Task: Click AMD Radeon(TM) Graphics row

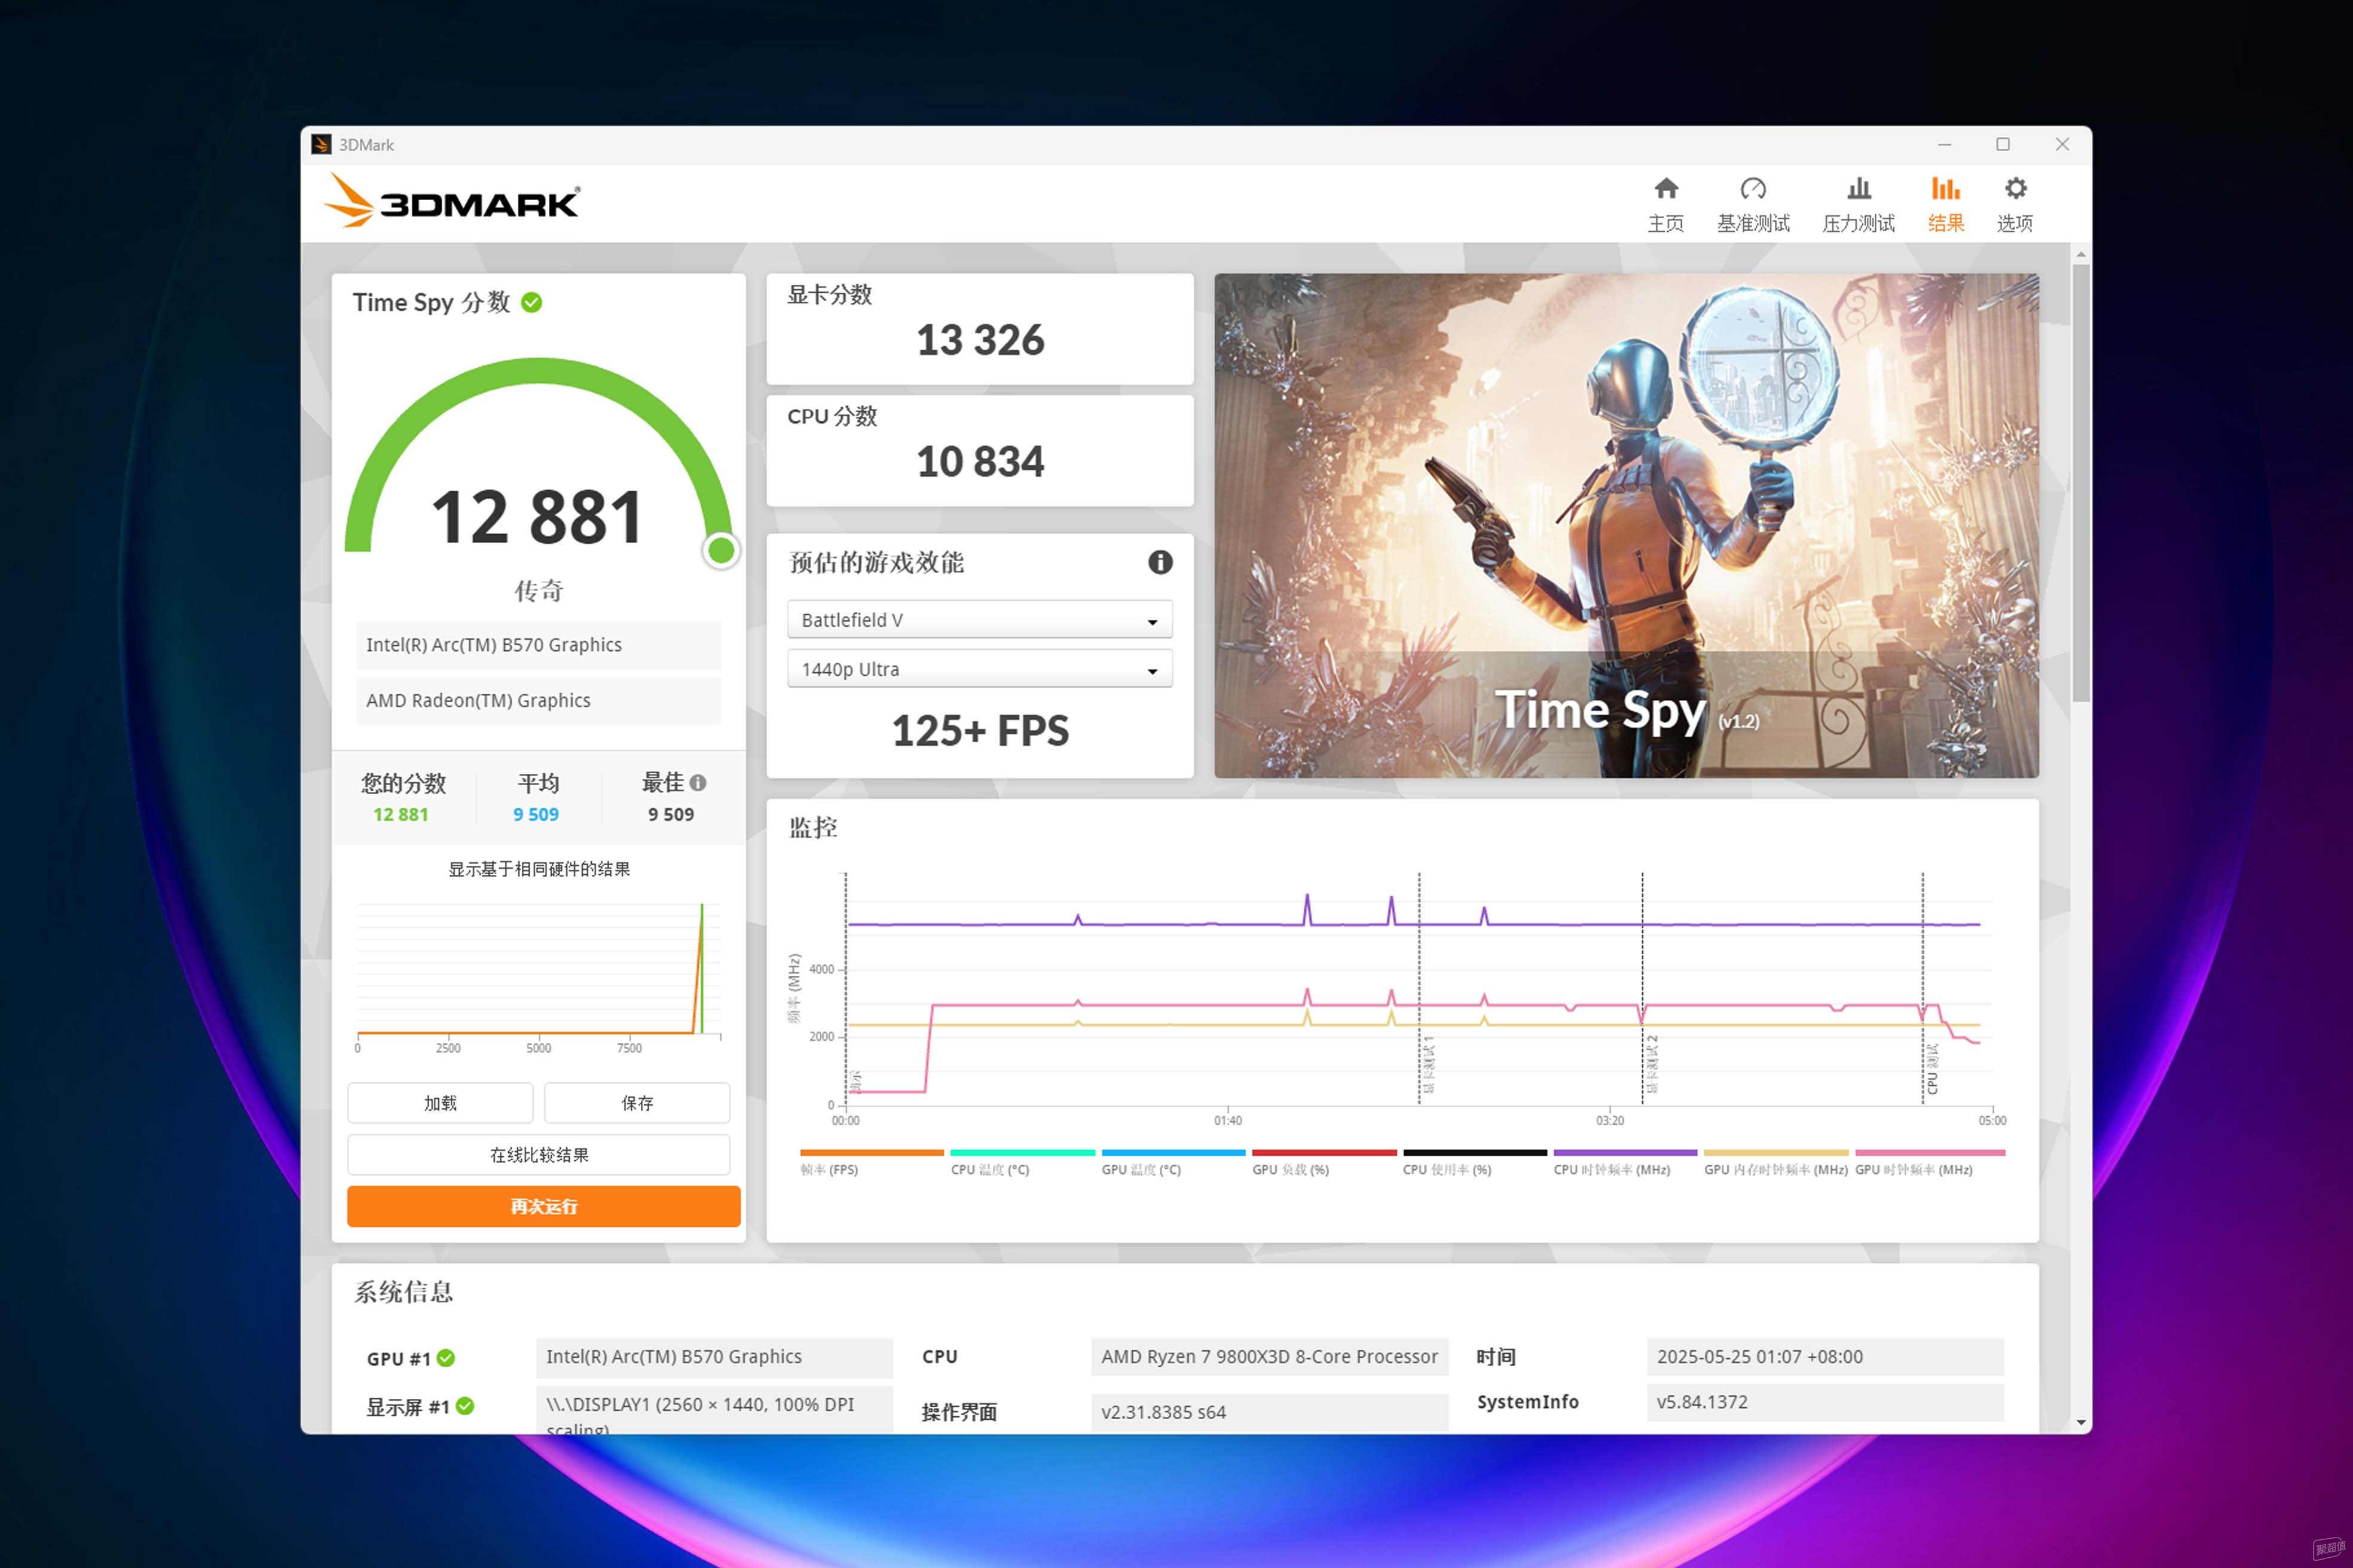Action: tap(538, 701)
